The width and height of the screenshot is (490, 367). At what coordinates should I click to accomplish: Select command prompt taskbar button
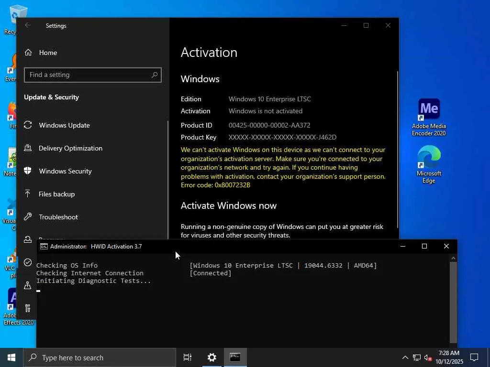pos(235,357)
